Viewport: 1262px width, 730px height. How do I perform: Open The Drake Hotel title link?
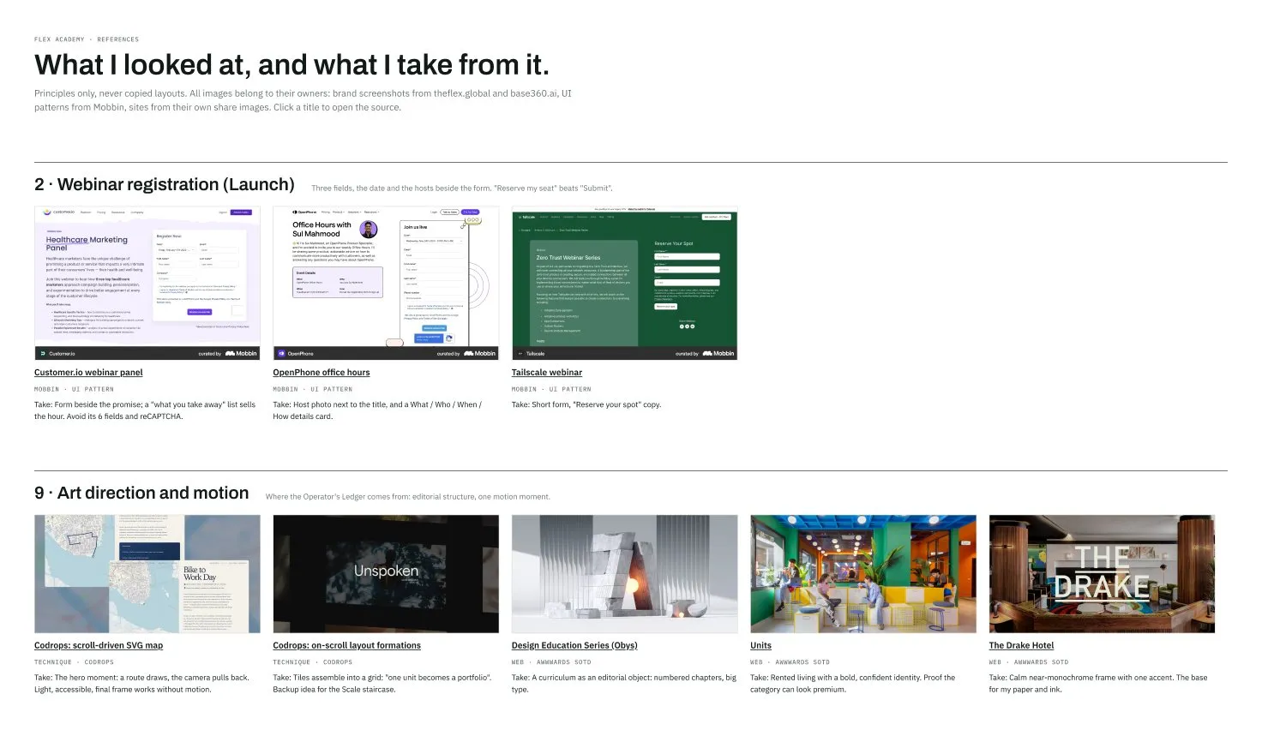point(1021,646)
